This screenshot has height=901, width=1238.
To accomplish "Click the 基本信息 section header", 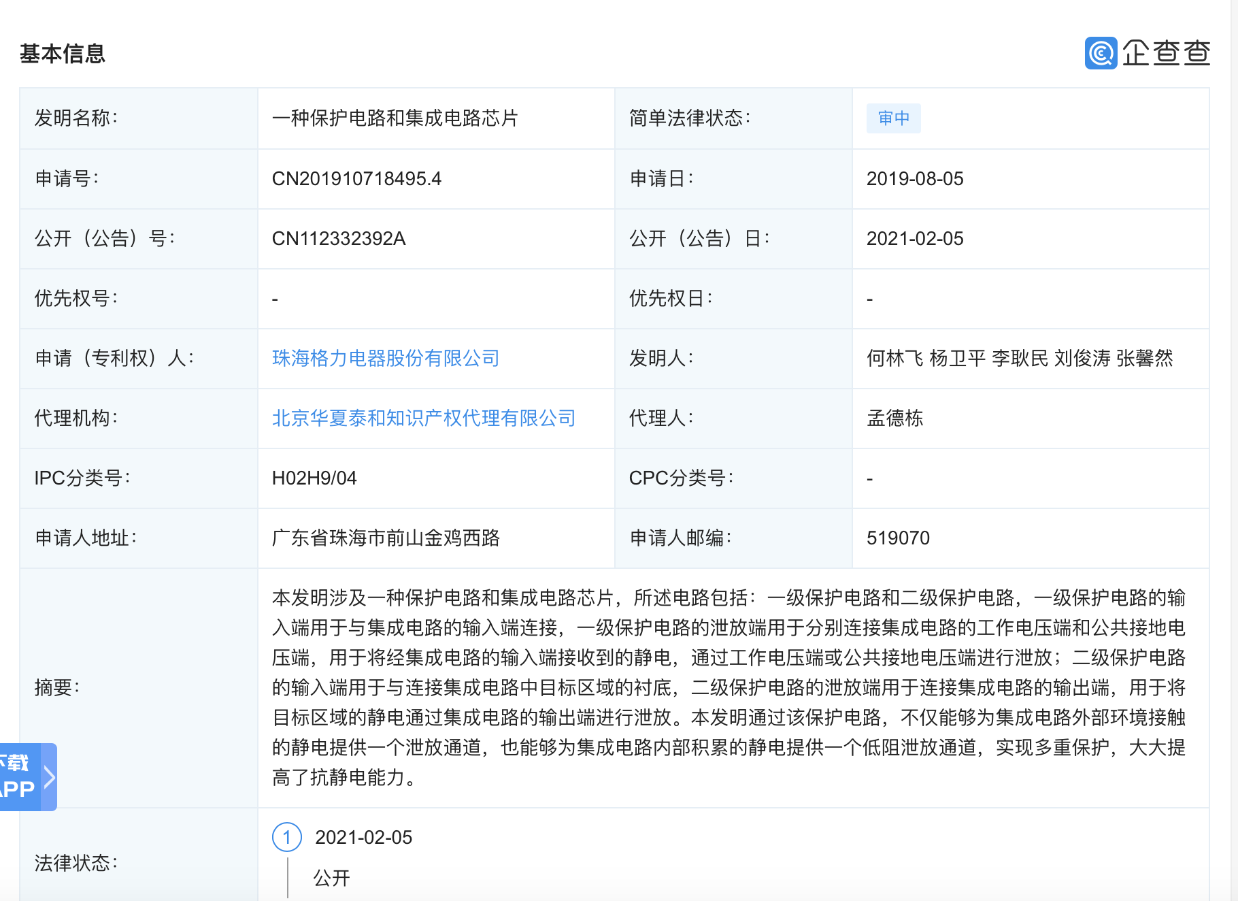I will 63,53.
